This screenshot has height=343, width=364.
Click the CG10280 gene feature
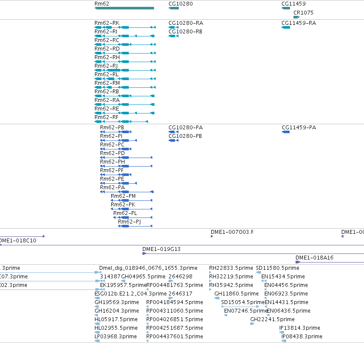click(174, 8)
